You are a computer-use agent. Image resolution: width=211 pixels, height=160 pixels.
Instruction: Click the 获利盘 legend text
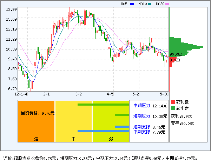pos(182,102)
